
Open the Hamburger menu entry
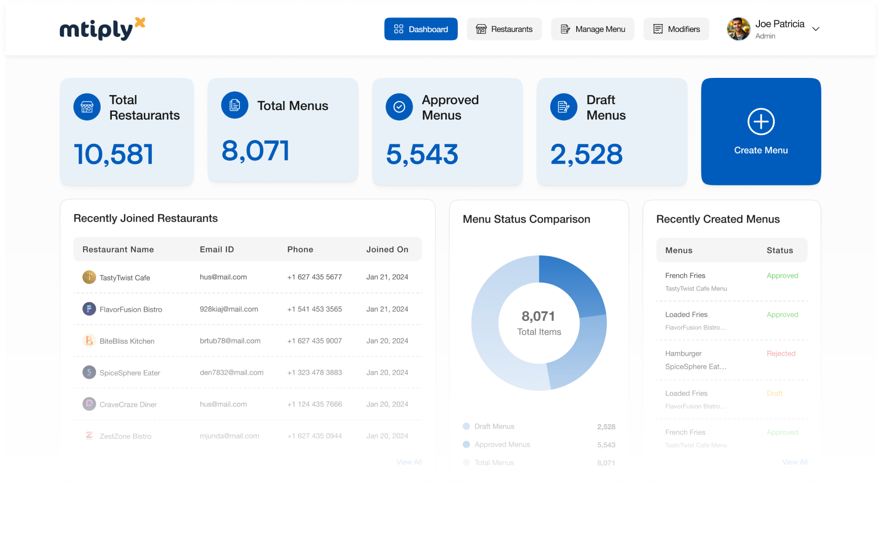tap(732, 360)
